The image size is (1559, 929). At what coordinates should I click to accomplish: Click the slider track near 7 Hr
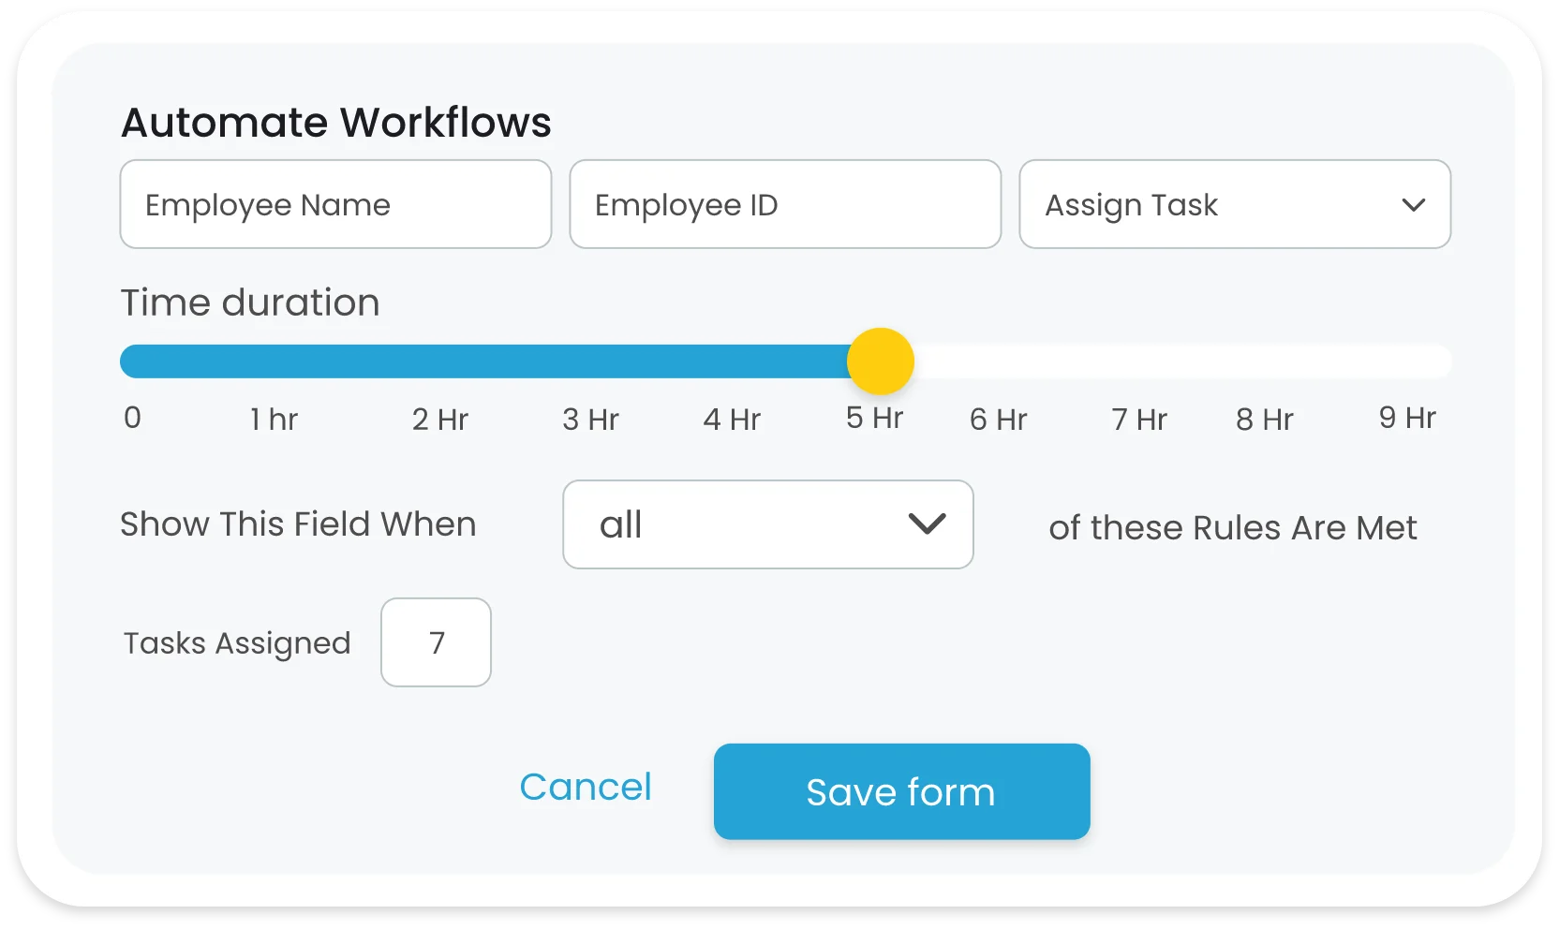tap(1139, 361)
